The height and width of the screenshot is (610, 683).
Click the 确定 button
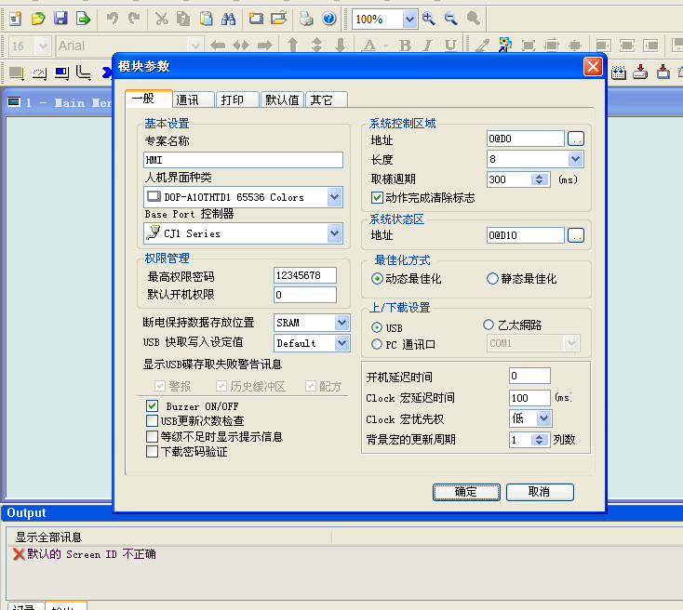point(465,492)
